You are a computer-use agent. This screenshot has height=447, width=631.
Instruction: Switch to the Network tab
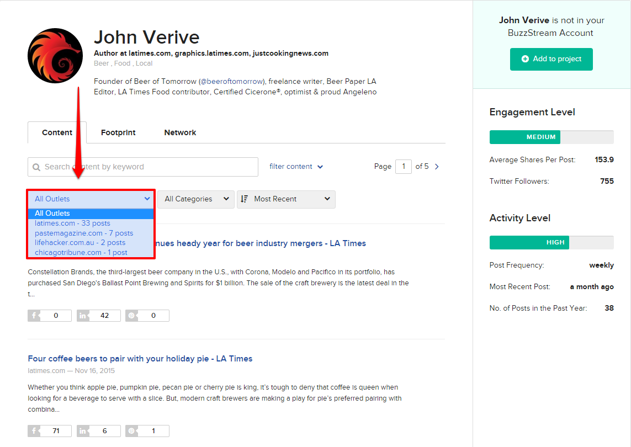(x=180, y=132)
